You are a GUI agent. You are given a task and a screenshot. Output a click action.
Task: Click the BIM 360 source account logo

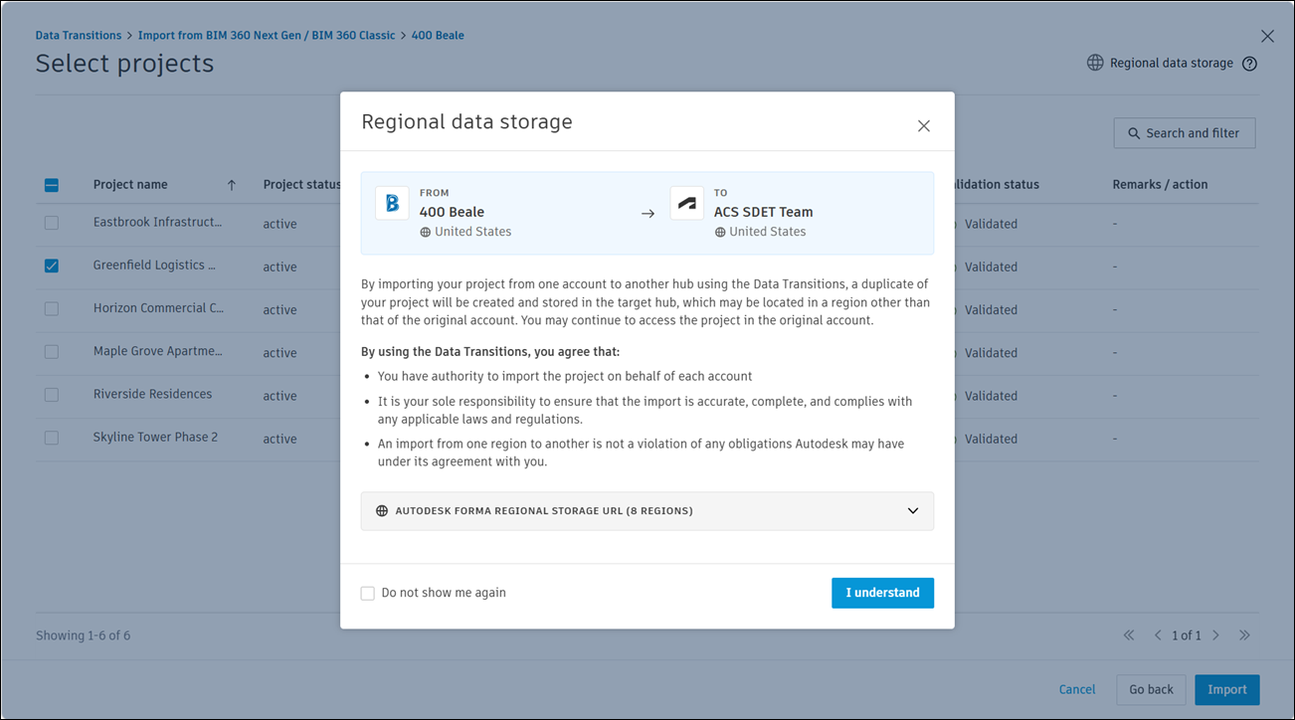[x=392, y=203]
